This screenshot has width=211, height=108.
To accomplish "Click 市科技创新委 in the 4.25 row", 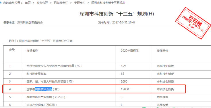I will coord(165,66).
